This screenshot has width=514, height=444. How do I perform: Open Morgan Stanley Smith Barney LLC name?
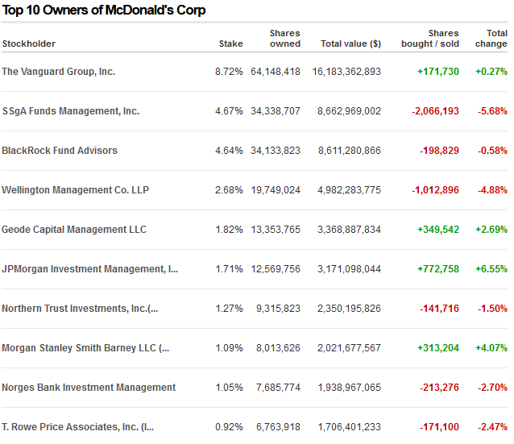click(x=85, y=348)
